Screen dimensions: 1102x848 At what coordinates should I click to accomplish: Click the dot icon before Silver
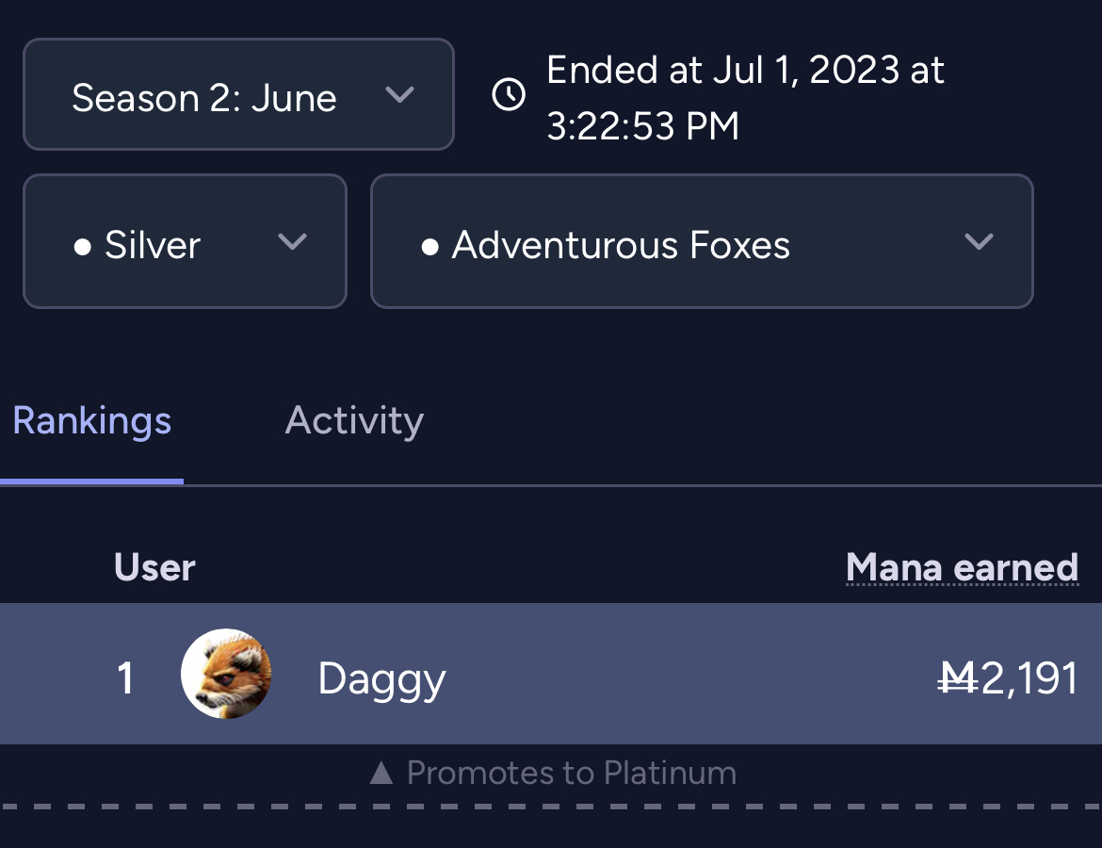(83, 247)
